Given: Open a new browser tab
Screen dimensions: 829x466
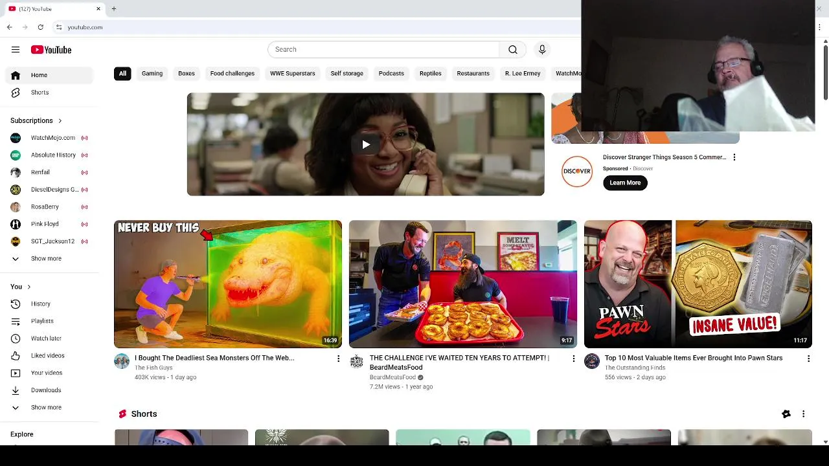Looking at the screenshot, I should click(114, 9).
